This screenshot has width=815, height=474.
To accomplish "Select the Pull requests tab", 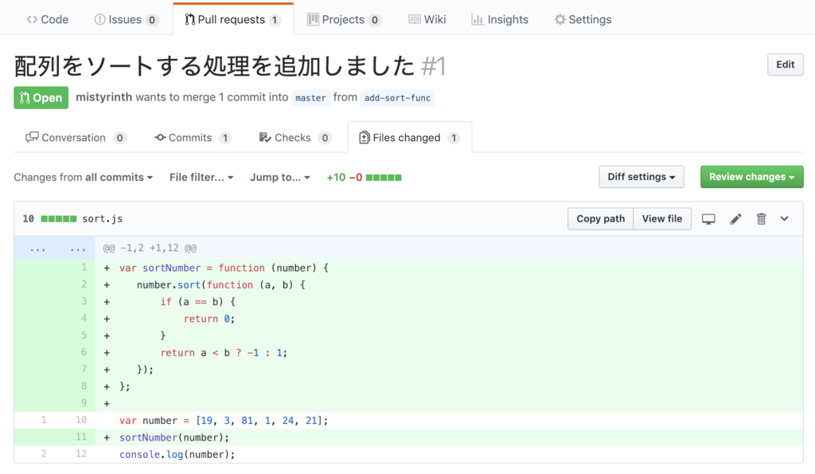I will [x=233, y=20].
